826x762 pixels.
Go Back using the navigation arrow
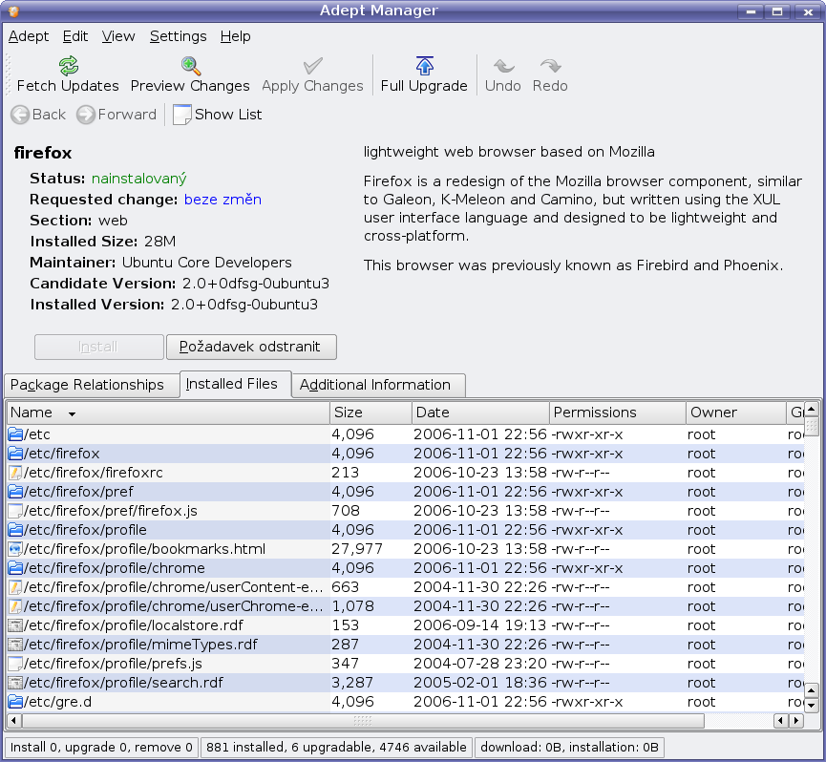pyautogui.click(x=20, y=115)
